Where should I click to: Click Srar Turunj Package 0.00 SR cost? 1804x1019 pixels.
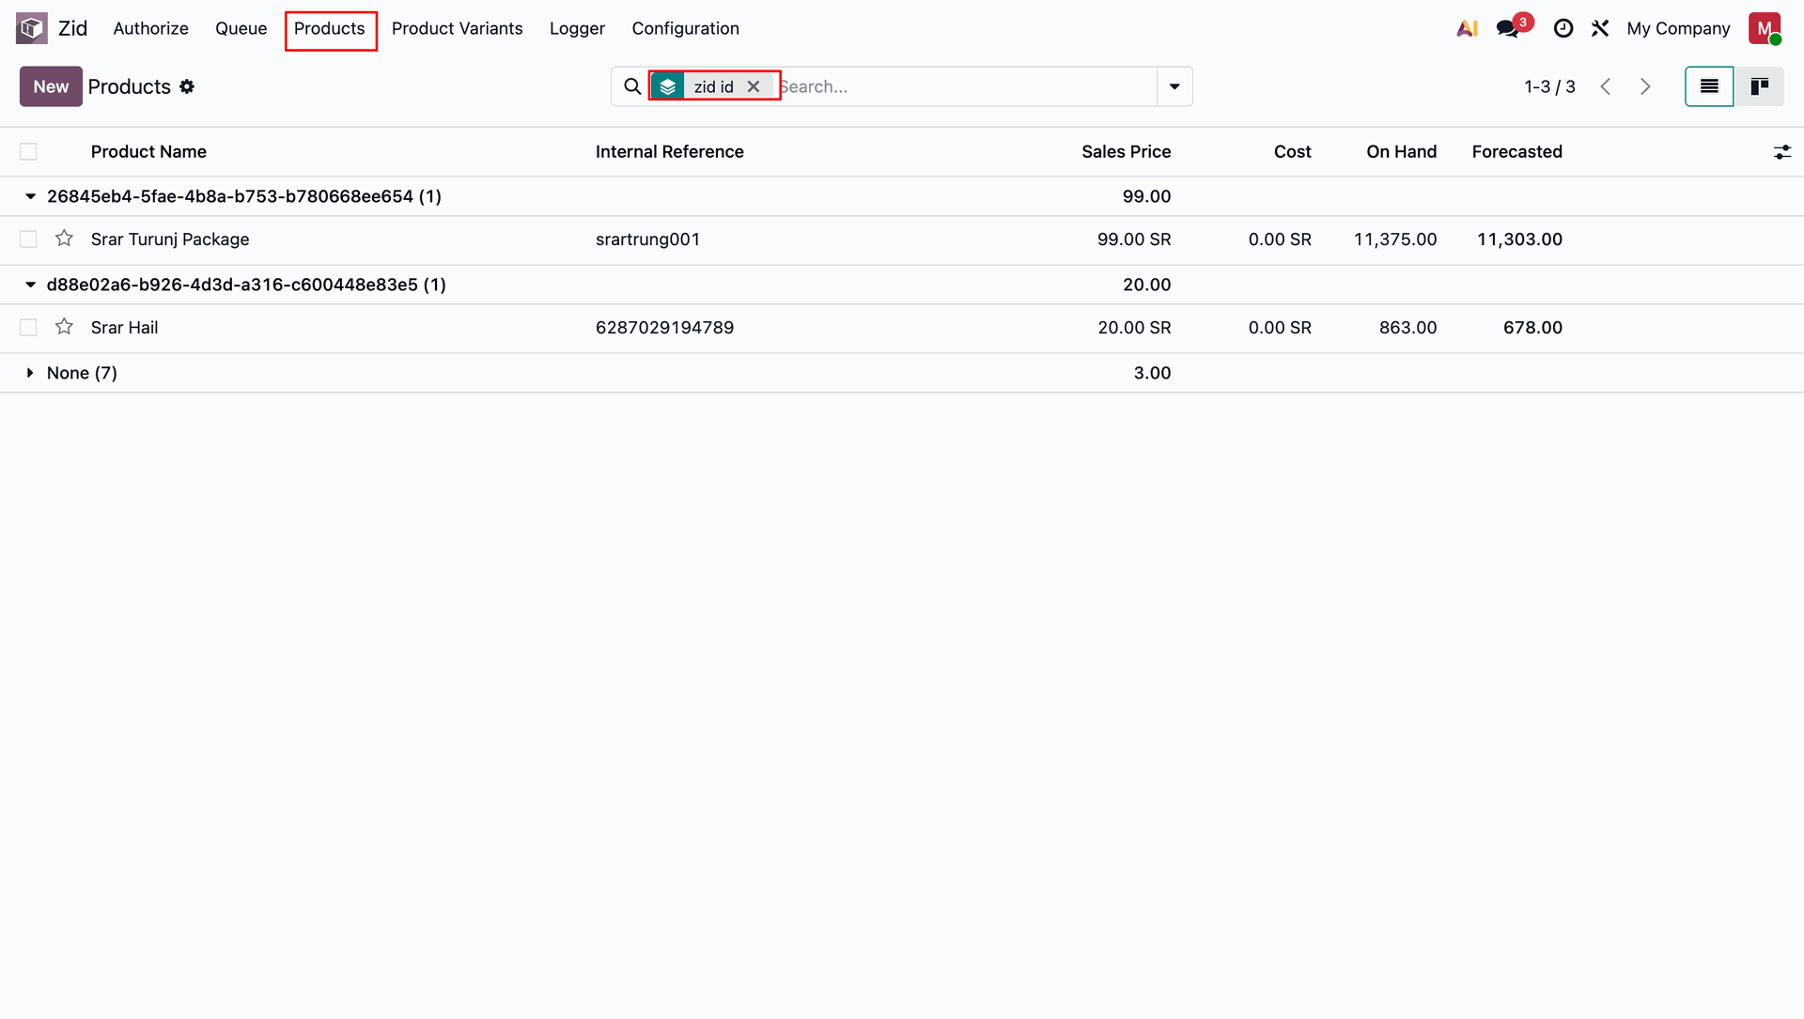1280,239
